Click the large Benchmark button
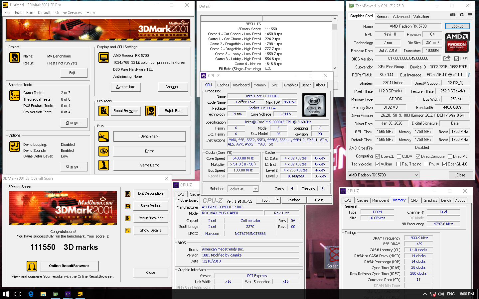Image resolution: width=479 pixels, height=299 pixels. click(x=150, y=137)
